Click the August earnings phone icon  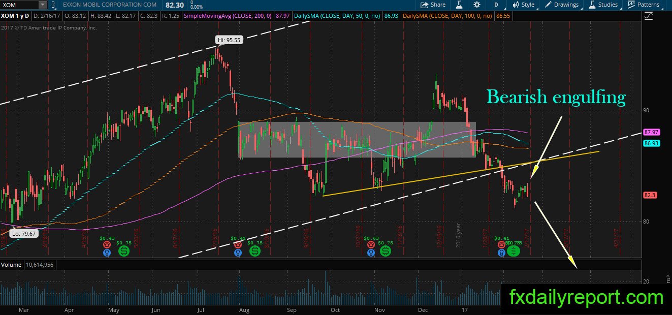coord(238,244)
